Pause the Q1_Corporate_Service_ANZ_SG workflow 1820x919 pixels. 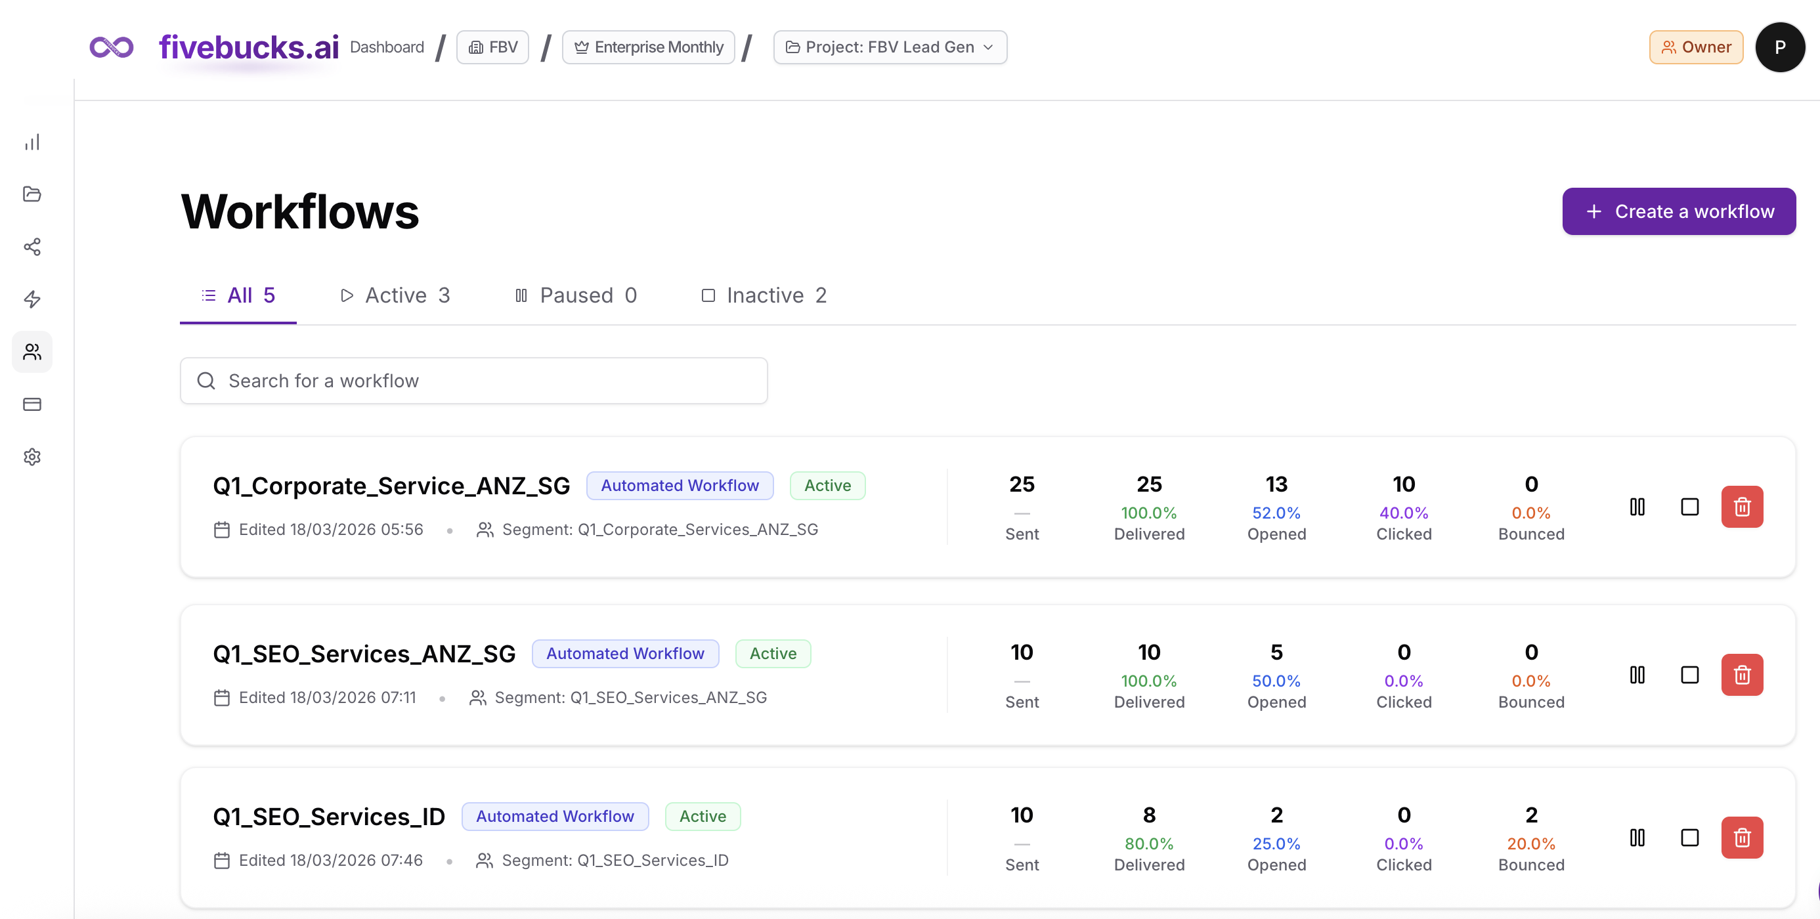(x=1636, y=507)
